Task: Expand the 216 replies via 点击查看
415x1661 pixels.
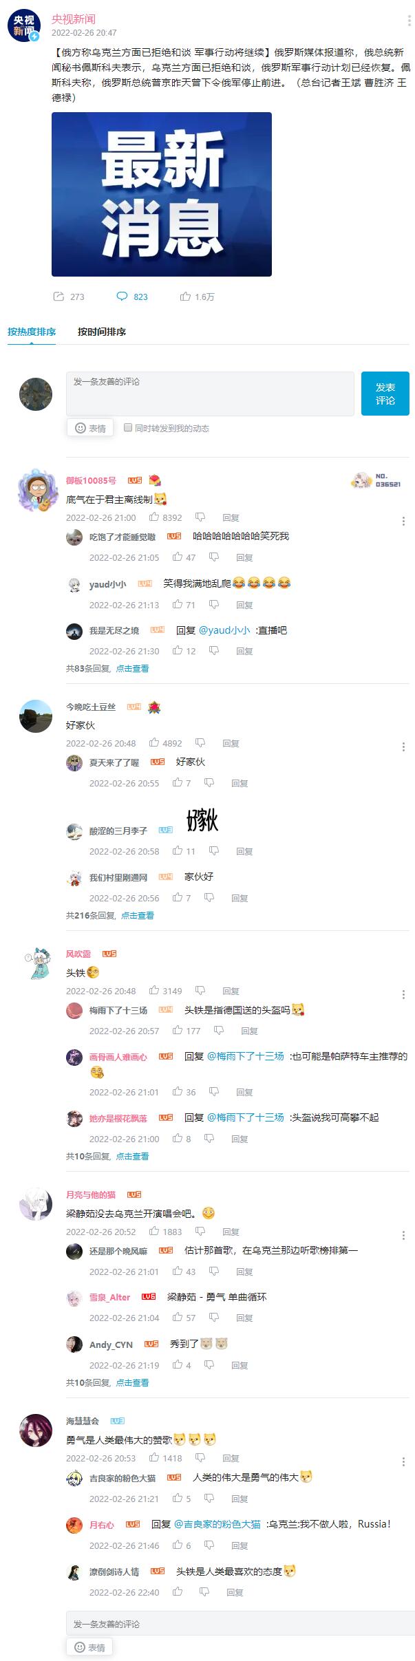Action: pos(138,915)
